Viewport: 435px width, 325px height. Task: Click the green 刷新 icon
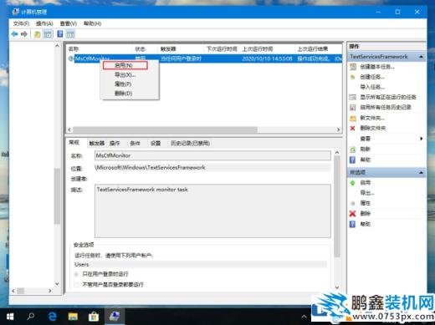point(353,150)
